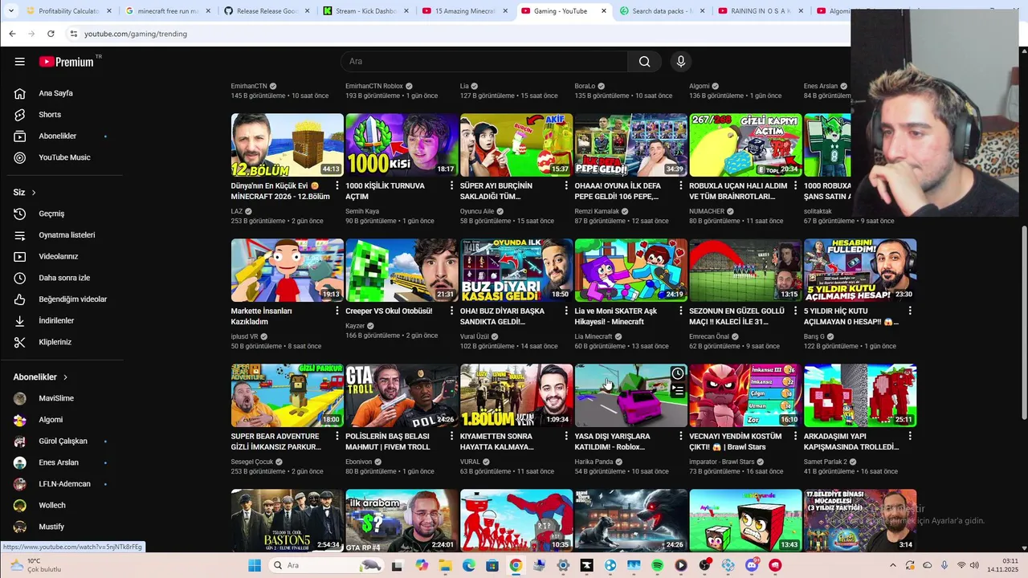
Task: Activate the voice search microphone
Action: tap(681, 62)
